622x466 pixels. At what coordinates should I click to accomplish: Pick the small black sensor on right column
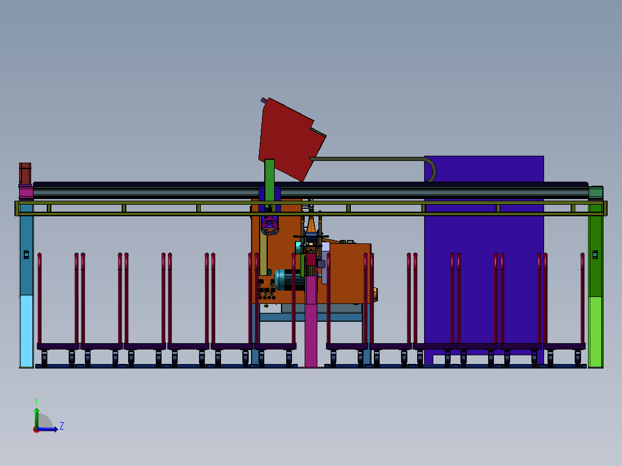coord(595,254)
